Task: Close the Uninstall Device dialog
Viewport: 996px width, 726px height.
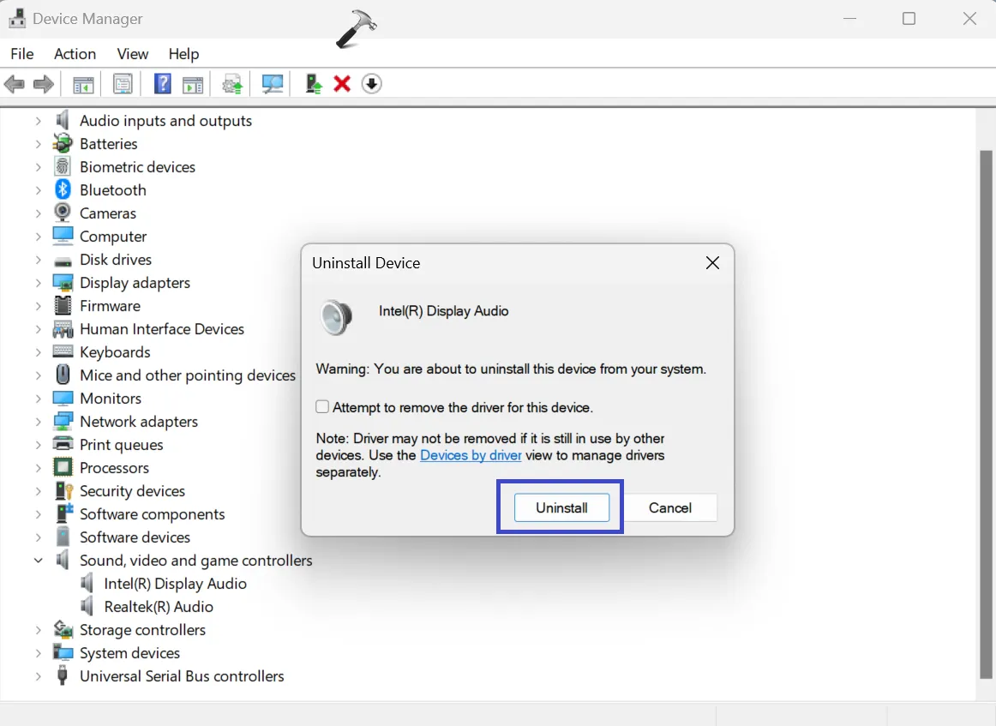Action: pos(712,263)
